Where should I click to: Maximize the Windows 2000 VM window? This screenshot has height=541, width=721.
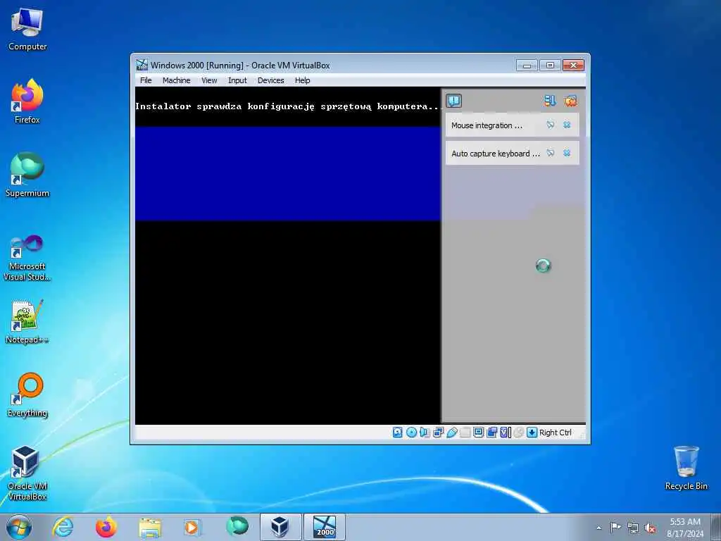point(550,66)
